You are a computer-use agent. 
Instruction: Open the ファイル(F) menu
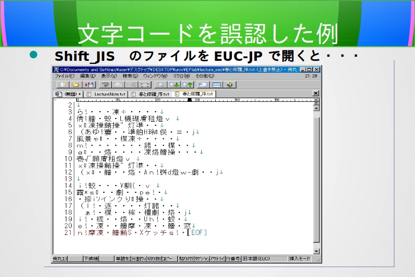click(x=65, y=76)
